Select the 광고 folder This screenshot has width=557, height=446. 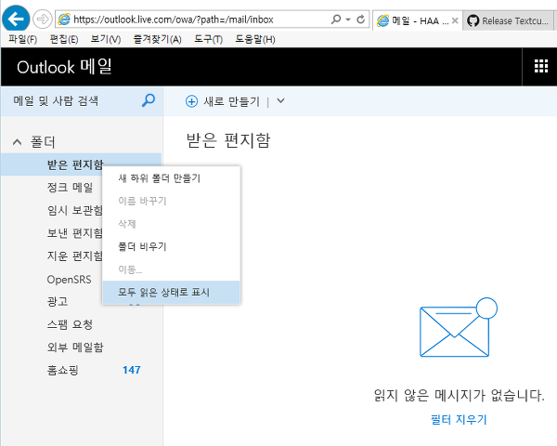[58, 301]
